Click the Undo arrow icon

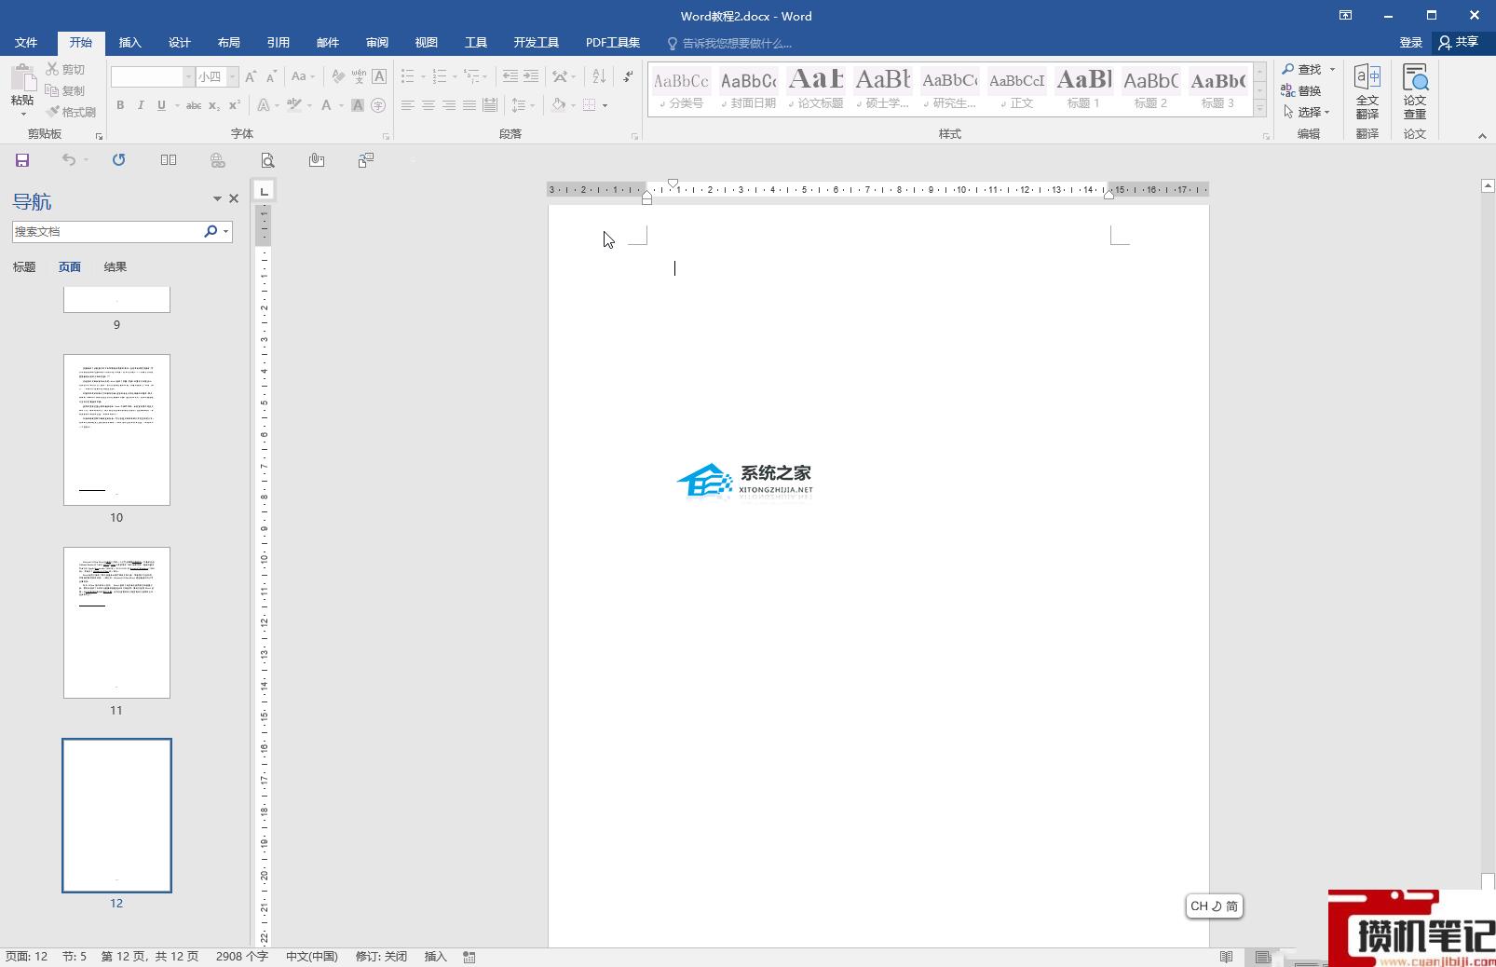tap(69, 160)
